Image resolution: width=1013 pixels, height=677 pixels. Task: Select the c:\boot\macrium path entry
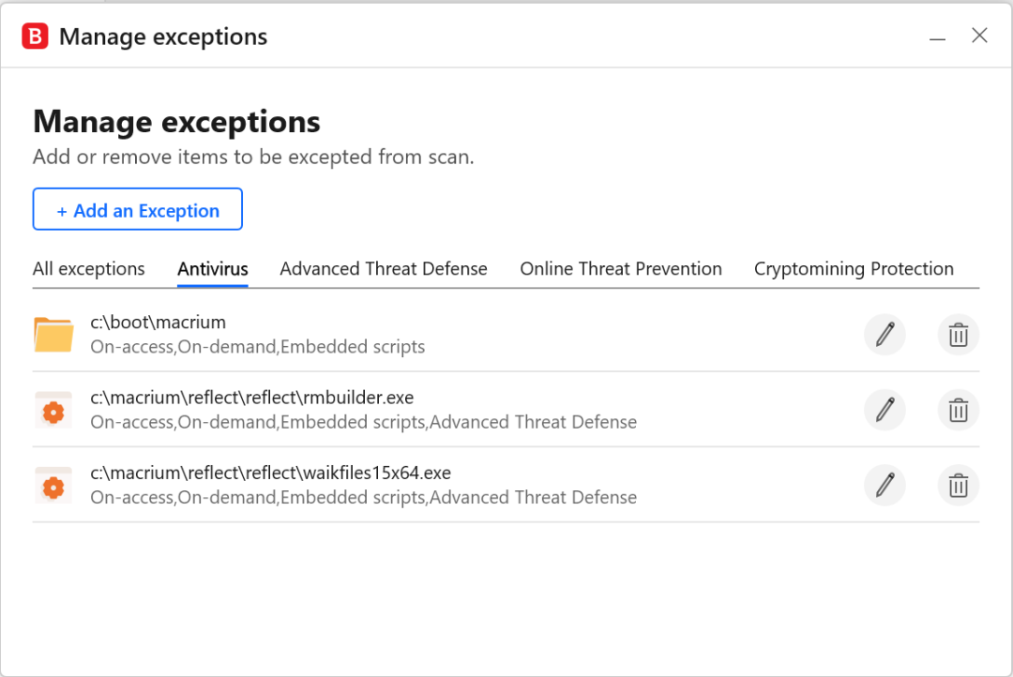click(x=159, y=322)
